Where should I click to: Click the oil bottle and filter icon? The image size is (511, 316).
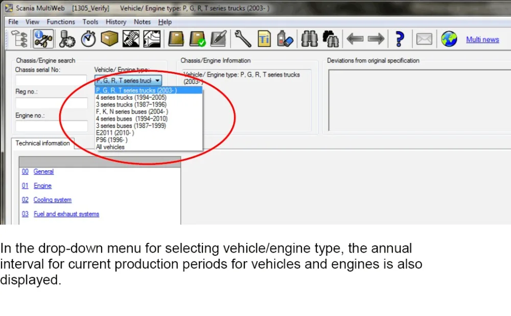click(x=285, y=39)
